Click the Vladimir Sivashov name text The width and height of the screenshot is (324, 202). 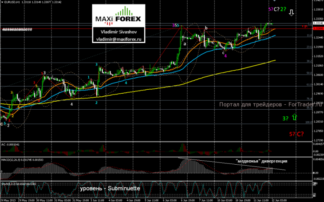(x=119, y=32)
